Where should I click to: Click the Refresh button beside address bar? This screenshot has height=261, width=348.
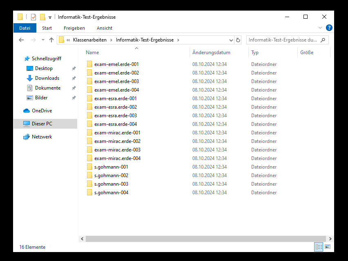click(x=238, y=40)
